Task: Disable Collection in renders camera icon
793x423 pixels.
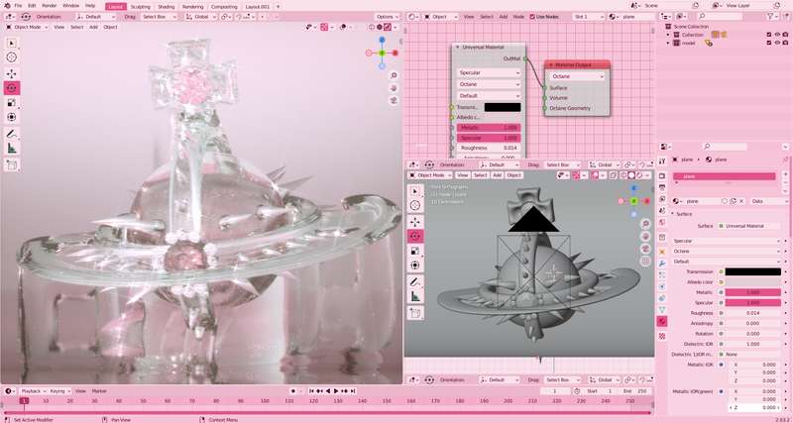Action: pyautogui.click(x=786, y=35)
